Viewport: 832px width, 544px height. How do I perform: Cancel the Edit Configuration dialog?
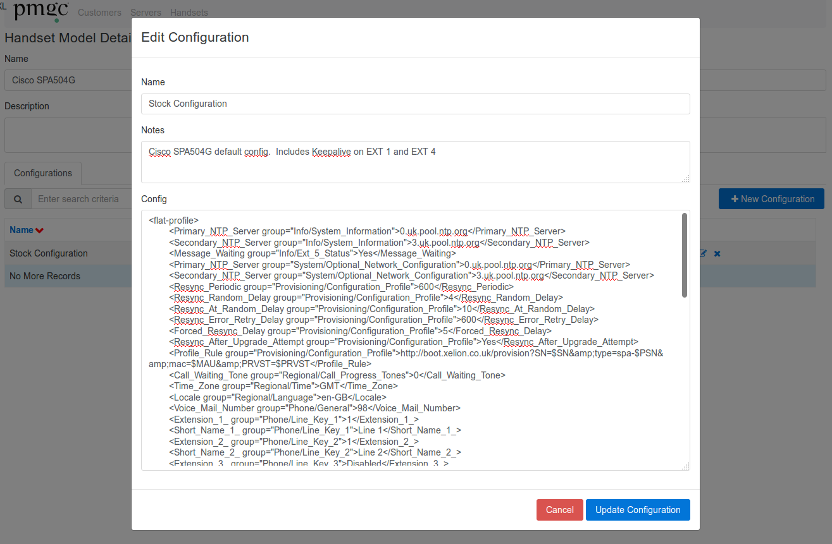click(559, 510)
